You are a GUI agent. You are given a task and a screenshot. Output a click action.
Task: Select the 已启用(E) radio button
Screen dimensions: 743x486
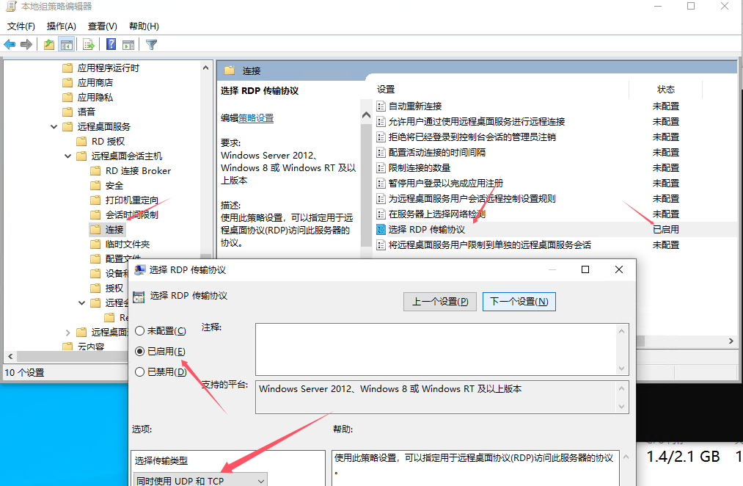point(140,352)
